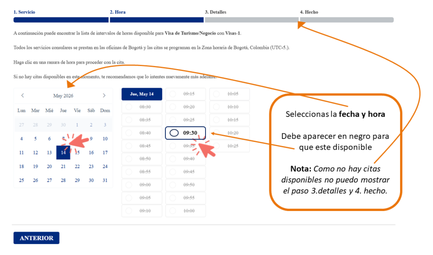
Task: Choose May 20 on the calendar
Action: tap(49, 166)
